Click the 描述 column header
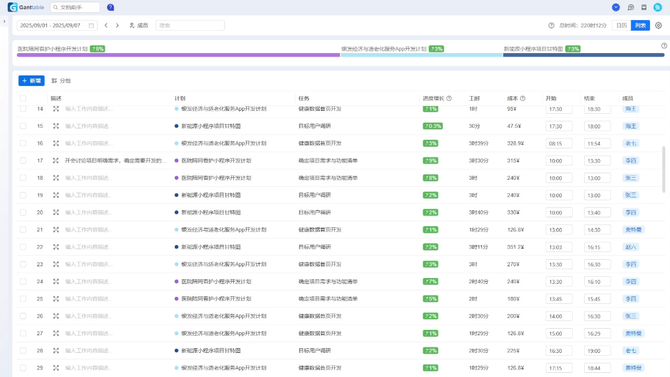 (56, 98)
